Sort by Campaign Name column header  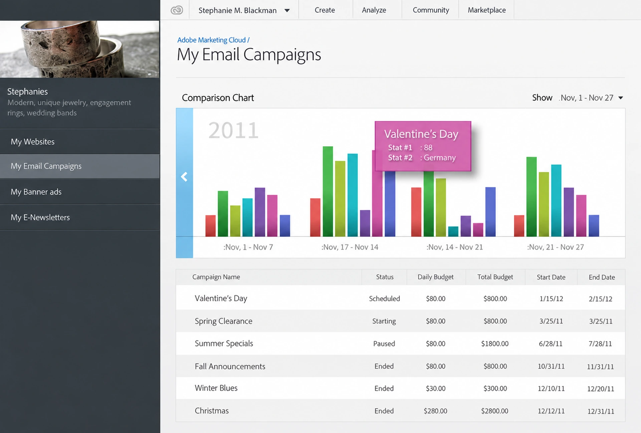(x=216, y=277)
